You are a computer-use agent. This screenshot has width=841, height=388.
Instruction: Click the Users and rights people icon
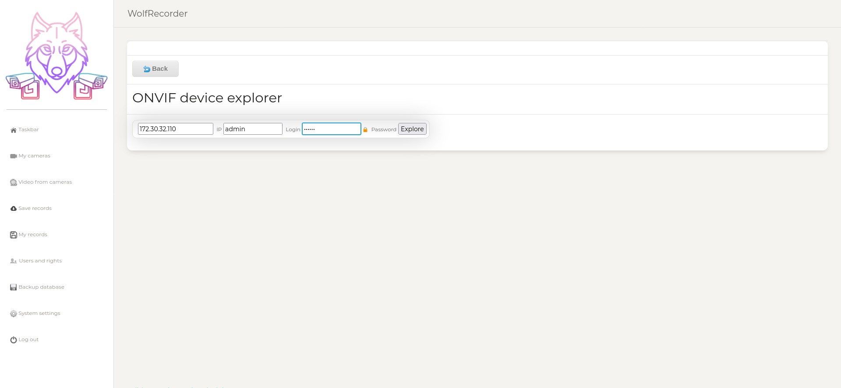point(14,261)
